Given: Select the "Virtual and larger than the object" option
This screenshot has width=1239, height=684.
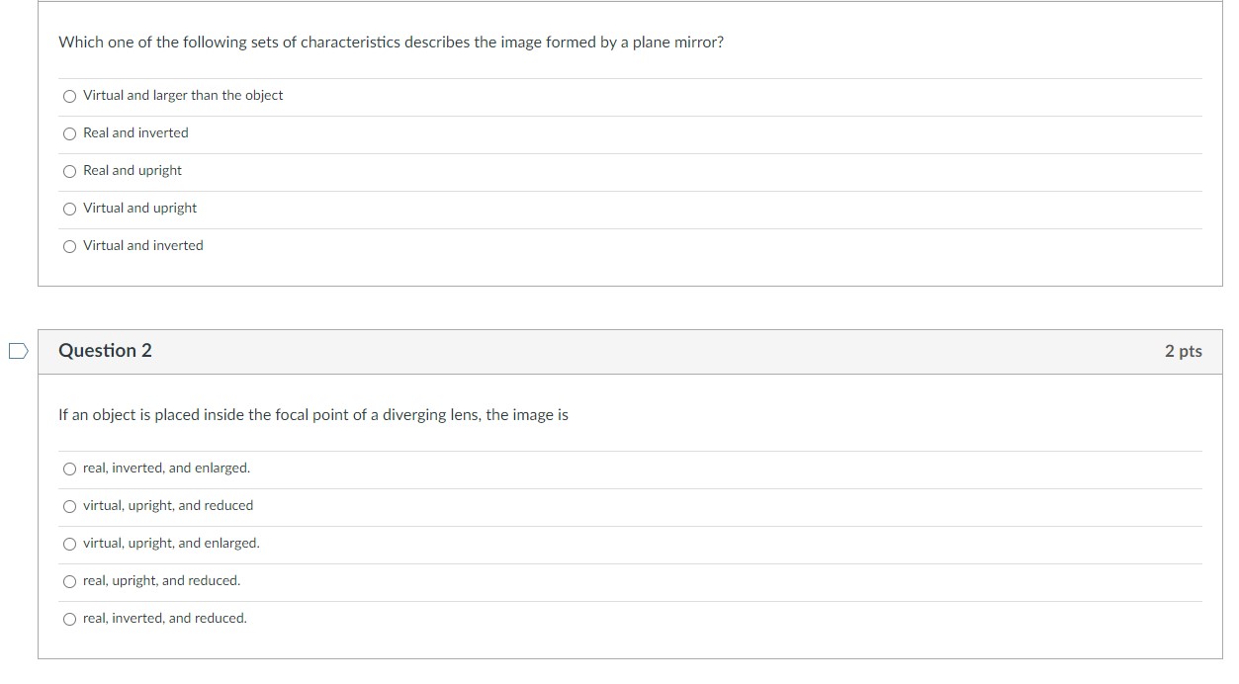Looking at the screenshot, I should [x=69, y=96].
